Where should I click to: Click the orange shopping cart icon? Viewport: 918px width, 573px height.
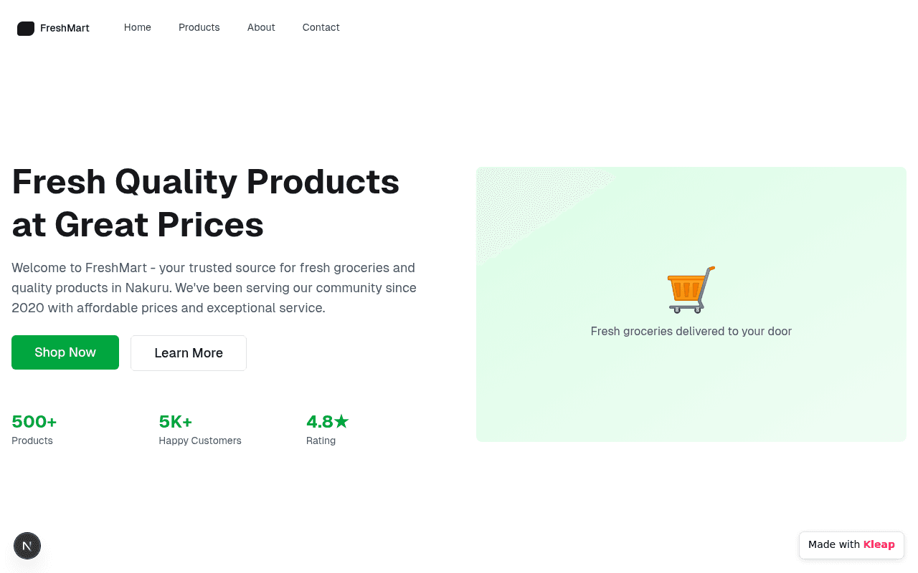point(691,289)
